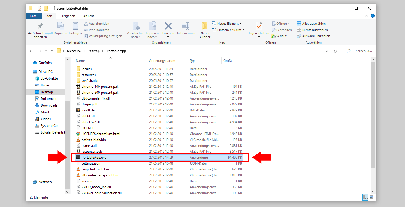Switch to large thumbnails view toggle
This screenshot has height=207, width=405.
click(x=371, y=197)
